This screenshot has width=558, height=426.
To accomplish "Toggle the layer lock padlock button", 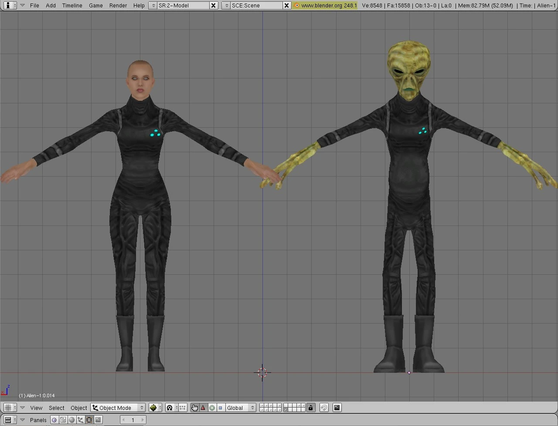I will tap(310, 408).
